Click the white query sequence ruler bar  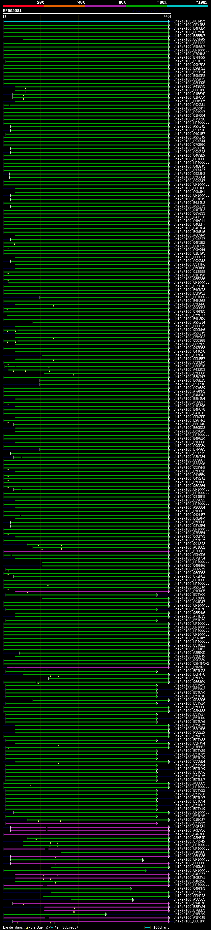[87, 14]
